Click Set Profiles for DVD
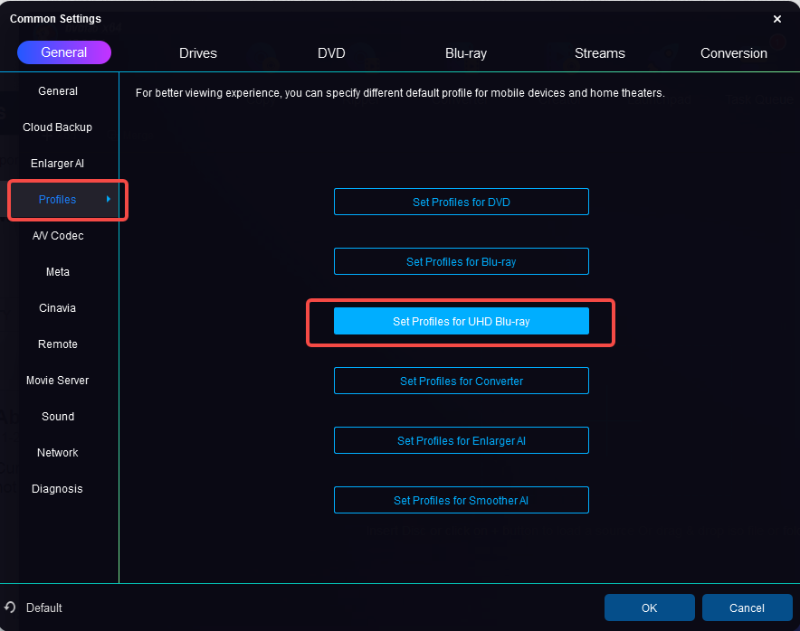The width and height of the screenshot is (800, 631). pyautogui.click(x=462, y=202)
